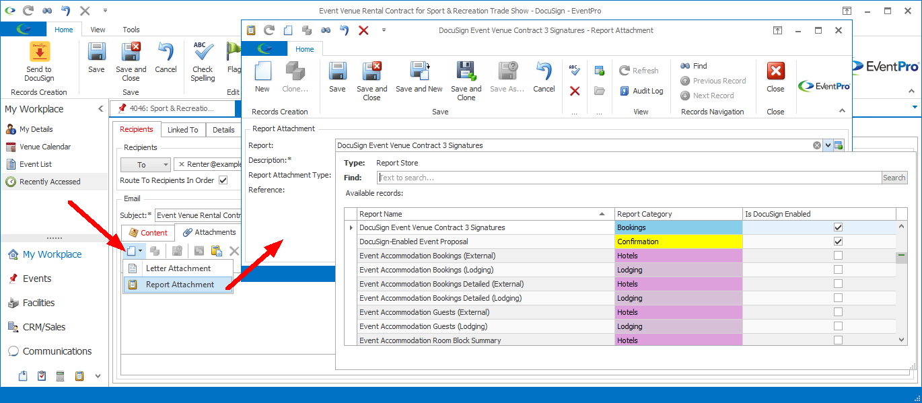Check DocuSign Enabled for Accommodation Bookings Detailed (External)

point(838,284)
